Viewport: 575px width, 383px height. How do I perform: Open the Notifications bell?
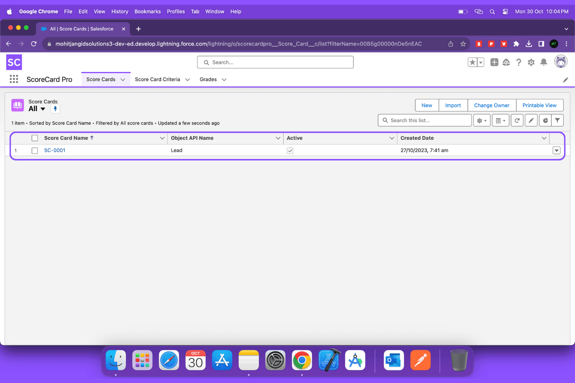click(544, 62)
